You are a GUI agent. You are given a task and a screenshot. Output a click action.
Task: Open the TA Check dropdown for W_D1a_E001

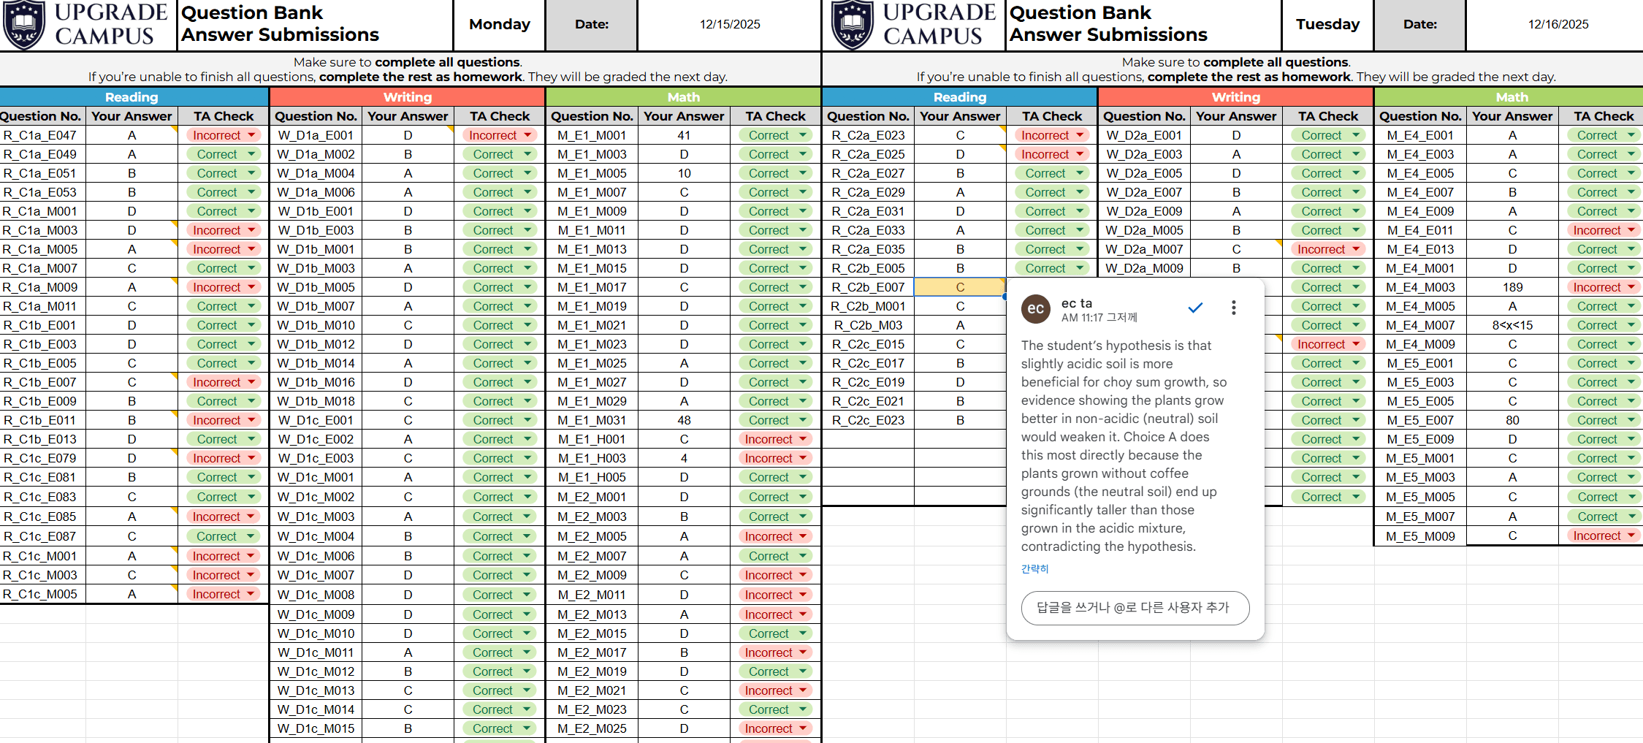[x=527, y=135]
